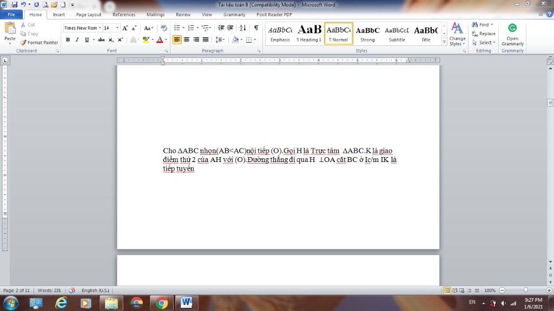The height and width of the screenshot is (311, 554).
Task: Click the Windows Start button
Action: (x=11, y=303)
